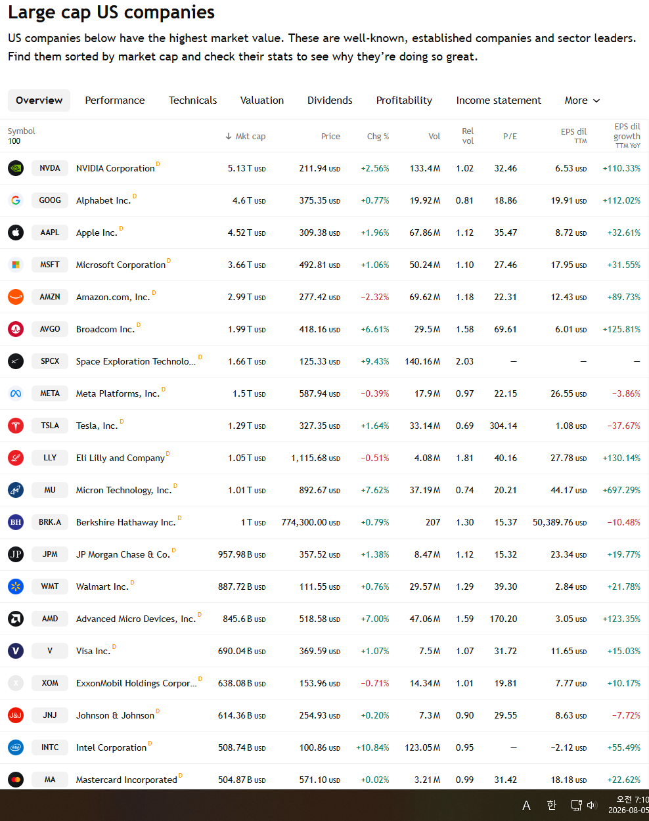Click the Walmart spark logo icon
649x821 pixels.
(16, 587)
